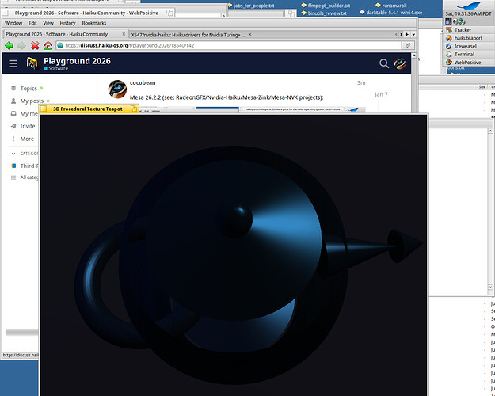Viewport: 495px width, 396px height.
Task: Click the Software category link
Action: (x=56, y=68)
